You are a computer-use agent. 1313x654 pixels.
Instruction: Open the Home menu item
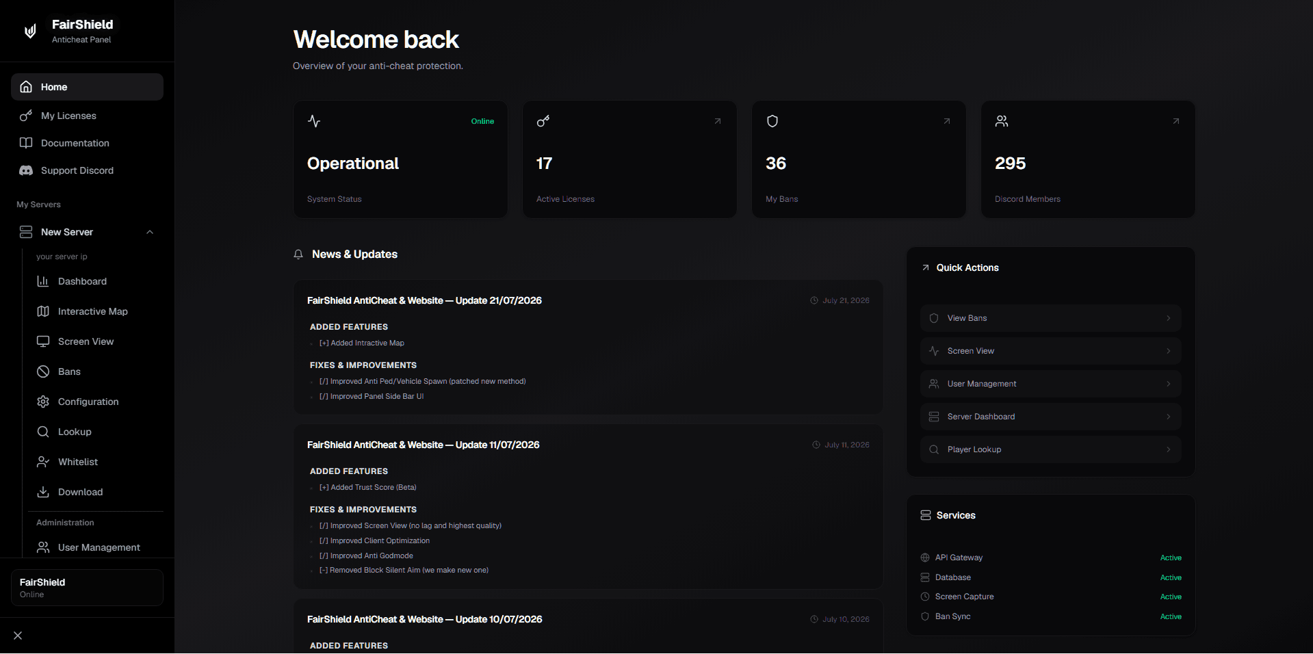(x=87, y=87)
